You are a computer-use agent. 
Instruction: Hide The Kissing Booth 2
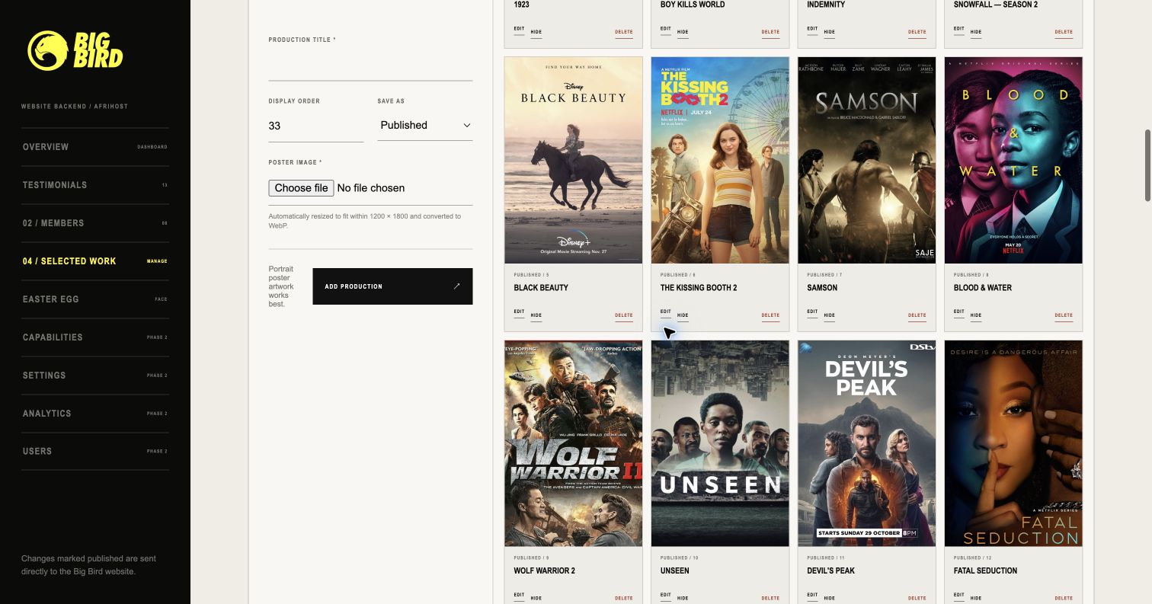(683, 315)
